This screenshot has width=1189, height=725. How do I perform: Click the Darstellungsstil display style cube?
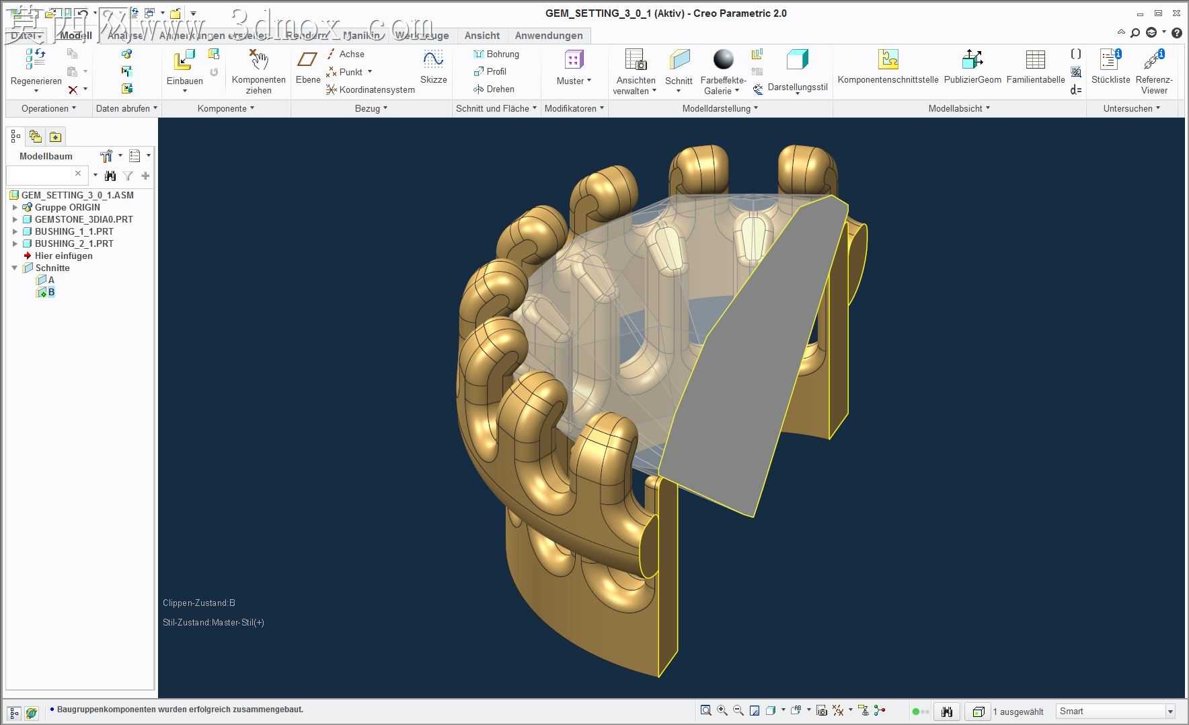pyautogui.click(x=798, y=59)
